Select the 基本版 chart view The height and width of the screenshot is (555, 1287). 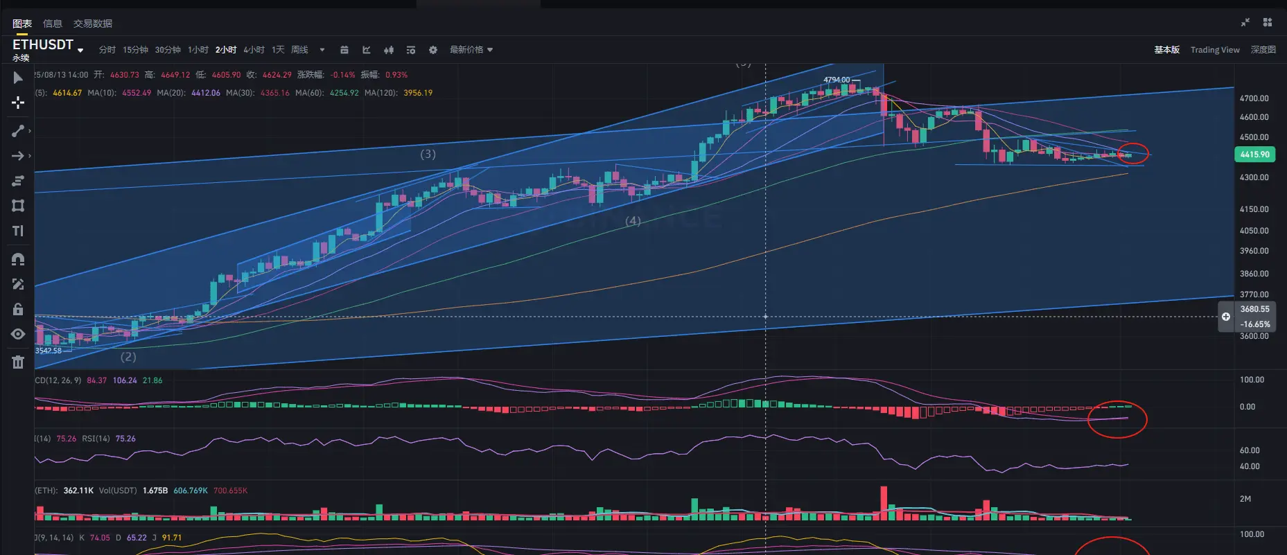point(1167,50)
